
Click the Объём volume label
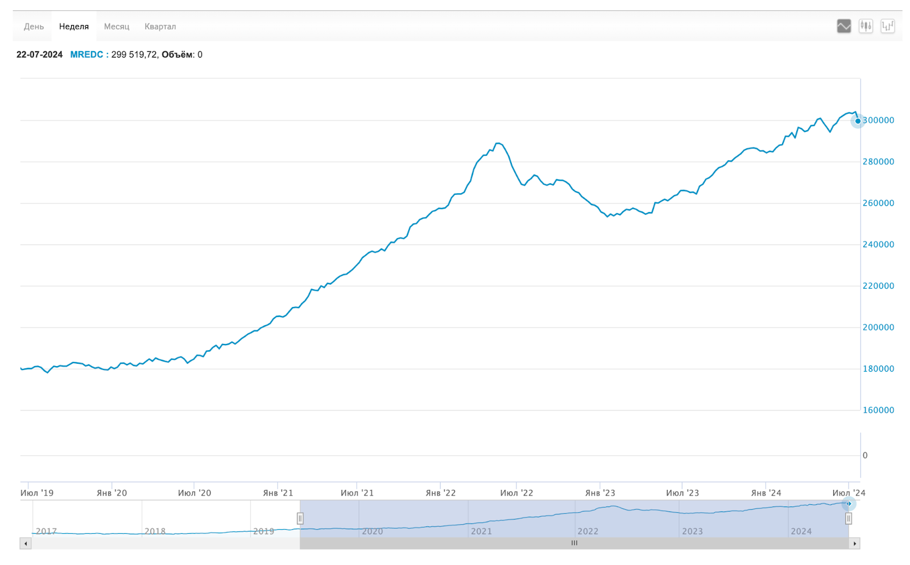[x=177, y=55]
